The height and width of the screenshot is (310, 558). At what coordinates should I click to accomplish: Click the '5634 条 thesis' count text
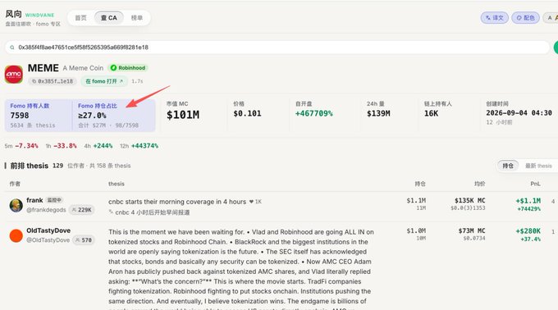tap(33, 125)
